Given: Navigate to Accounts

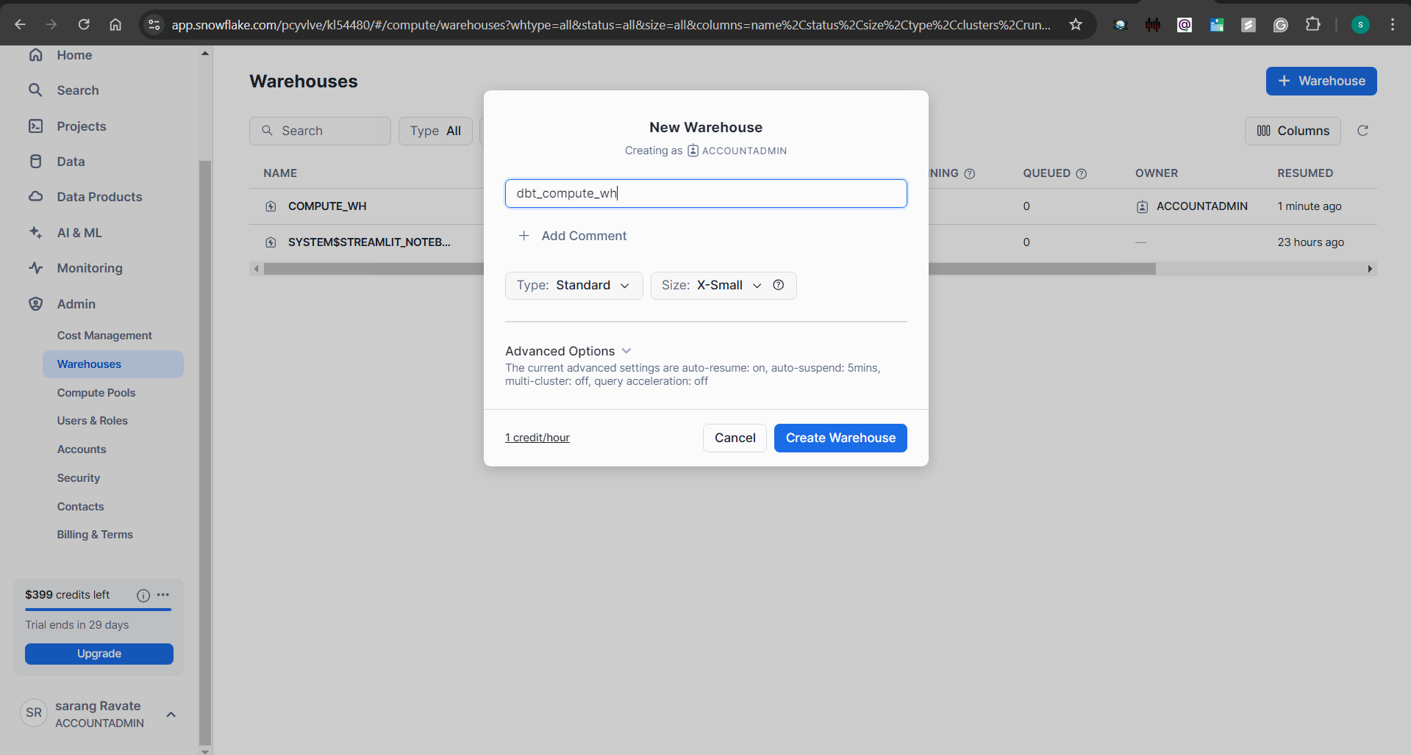Looking at the screenshot, I should click(82, 449).
